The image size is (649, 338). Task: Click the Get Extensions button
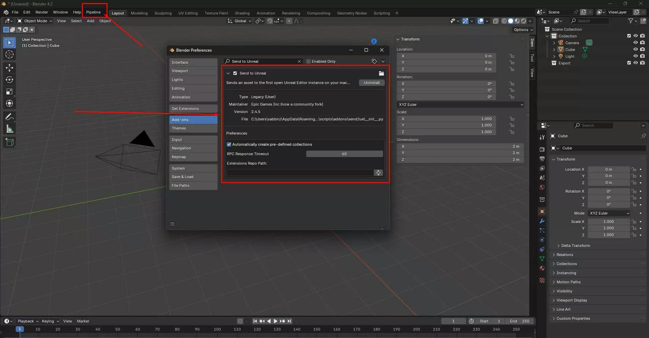tap(193, 109)
